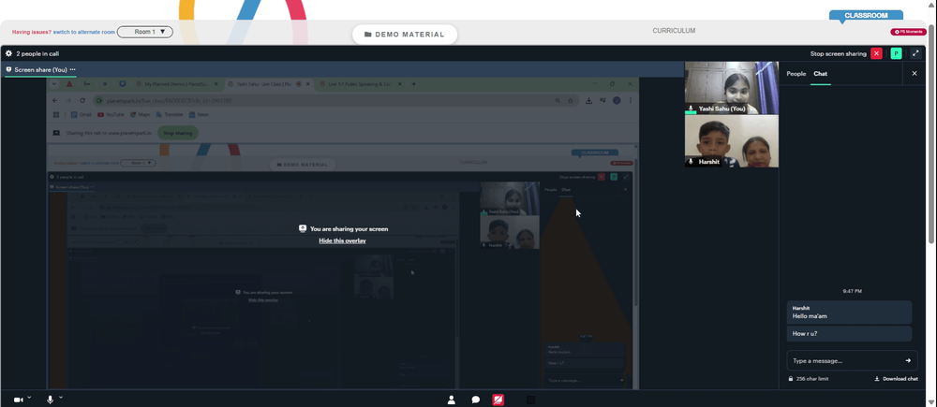Click the Download chat icon
Image resolution: width=937 pixels, height=407 pixels.
click(x=877, y=378)
